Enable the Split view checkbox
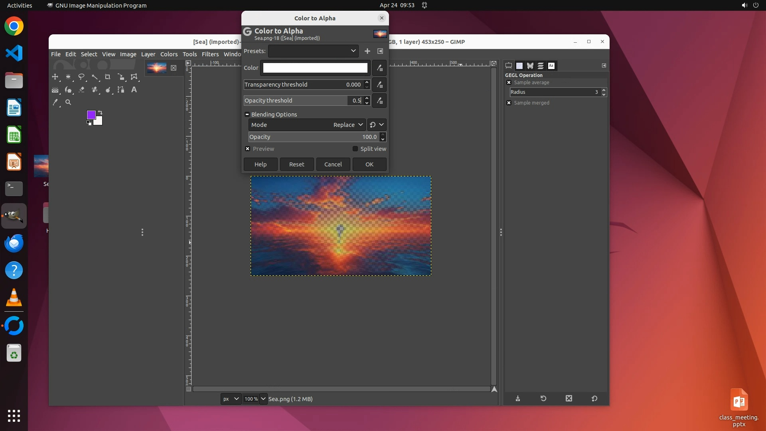766x431 pixels. (355, 149)
